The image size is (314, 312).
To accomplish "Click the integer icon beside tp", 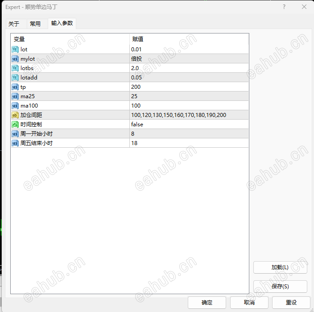I will tap(15, 87).
